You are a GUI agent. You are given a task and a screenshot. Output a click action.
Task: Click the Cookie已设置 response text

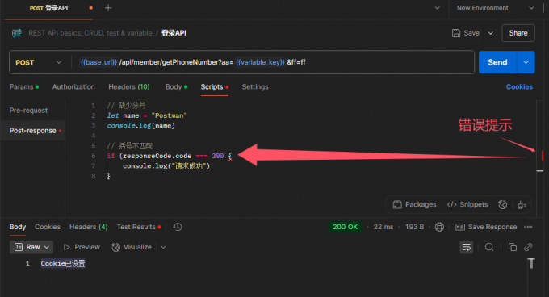point(63,263)
